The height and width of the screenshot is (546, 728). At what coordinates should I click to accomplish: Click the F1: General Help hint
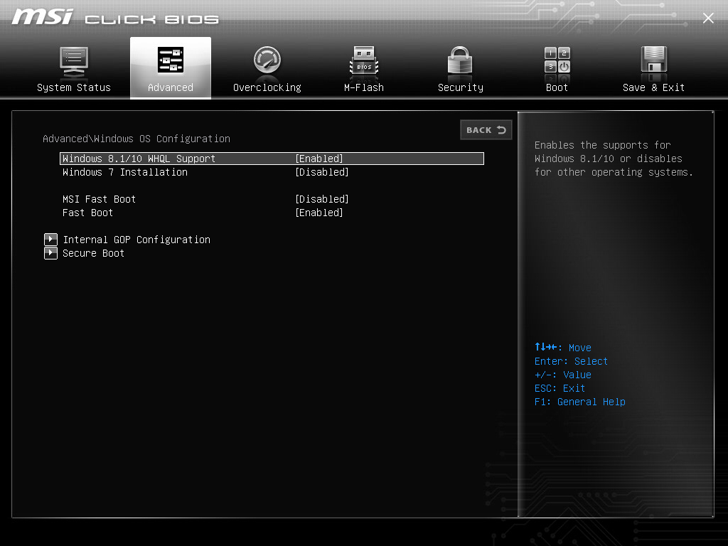click(580, 402)
